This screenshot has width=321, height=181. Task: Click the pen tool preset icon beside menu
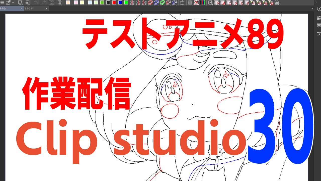point(8,3)
